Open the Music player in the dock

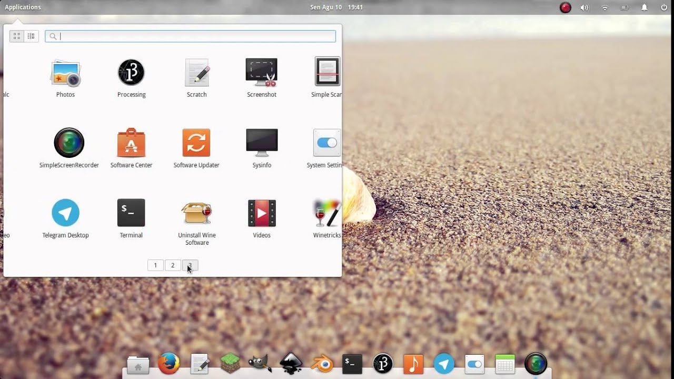tap(413, 364)
